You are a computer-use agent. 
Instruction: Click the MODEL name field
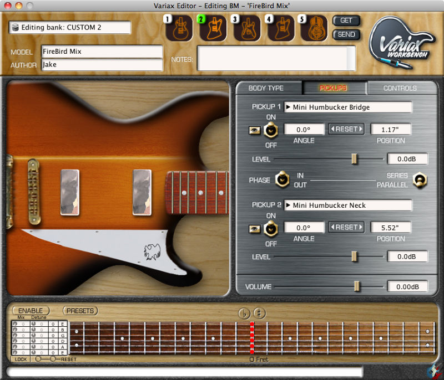point(102,52)
